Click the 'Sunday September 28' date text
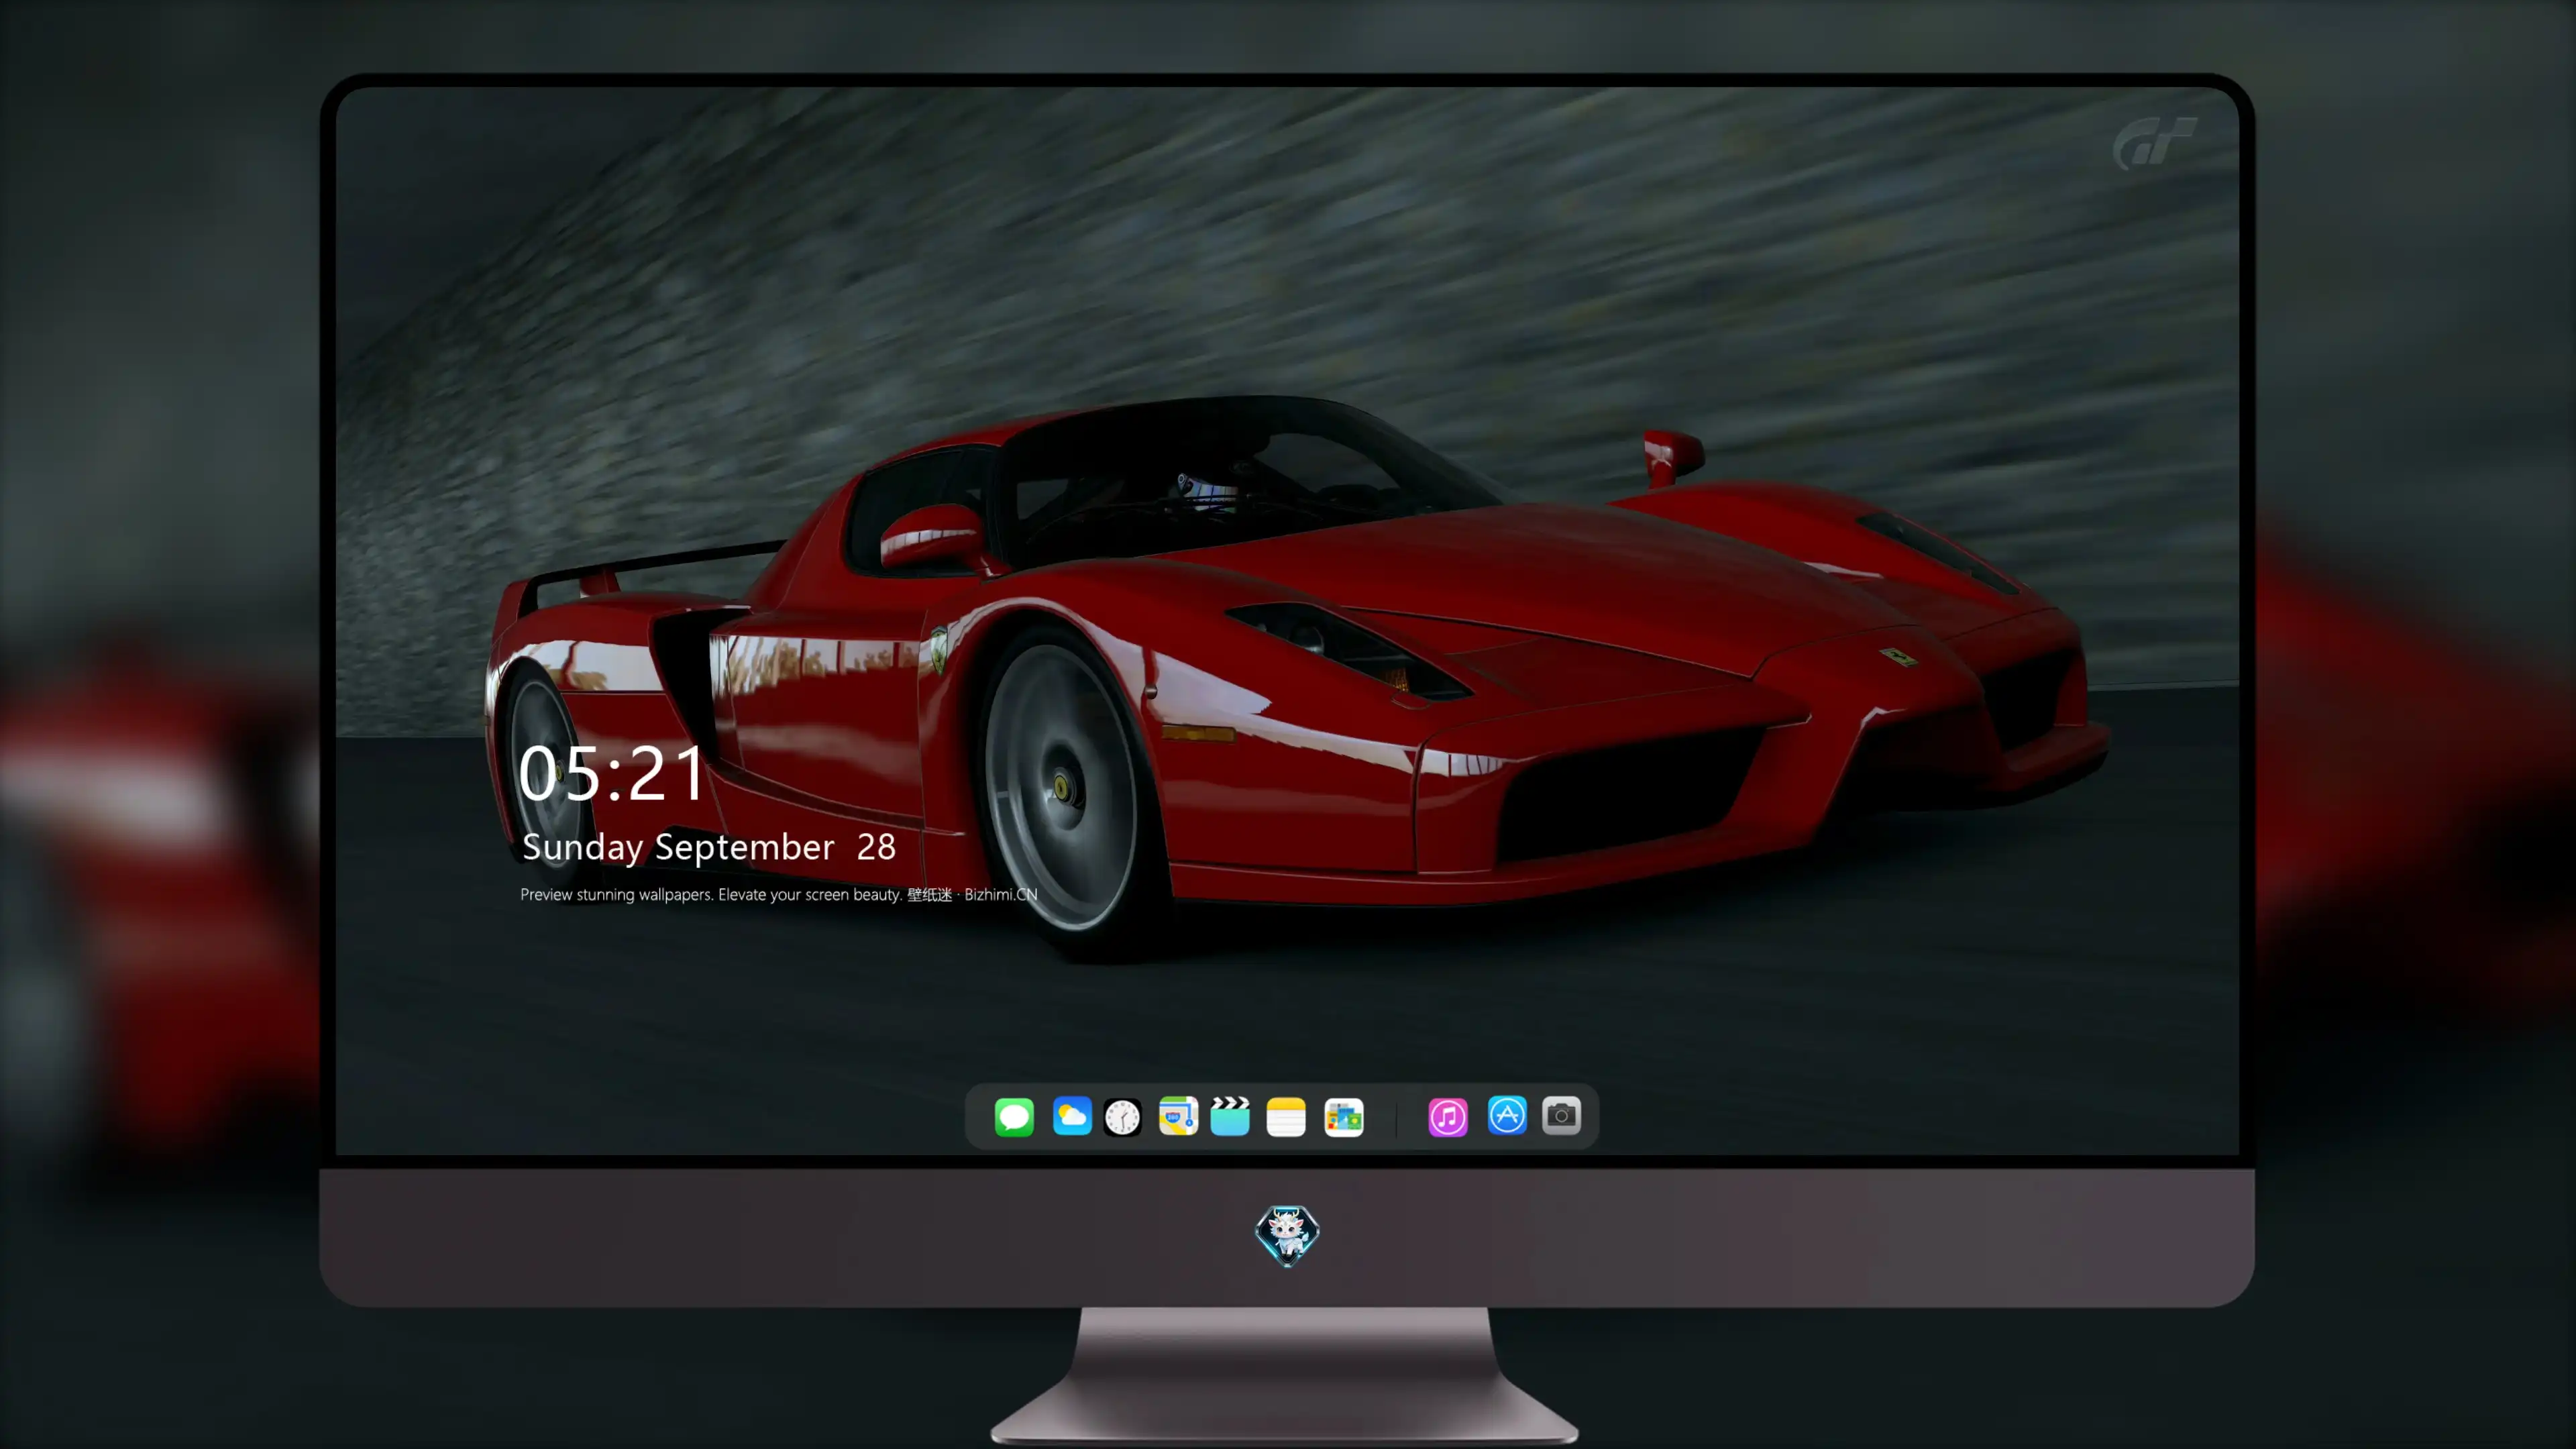The height and width of the screenshot is (1449, 2576). click(x=709, y=848)
